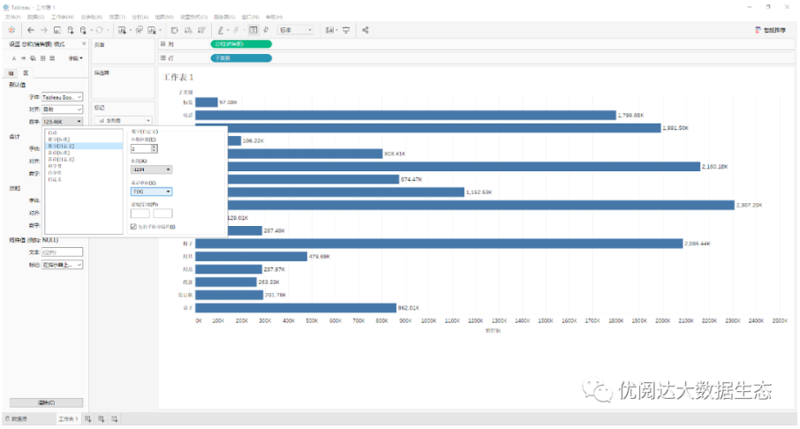Click the new worksheet icon at bottom

(87, 418)
